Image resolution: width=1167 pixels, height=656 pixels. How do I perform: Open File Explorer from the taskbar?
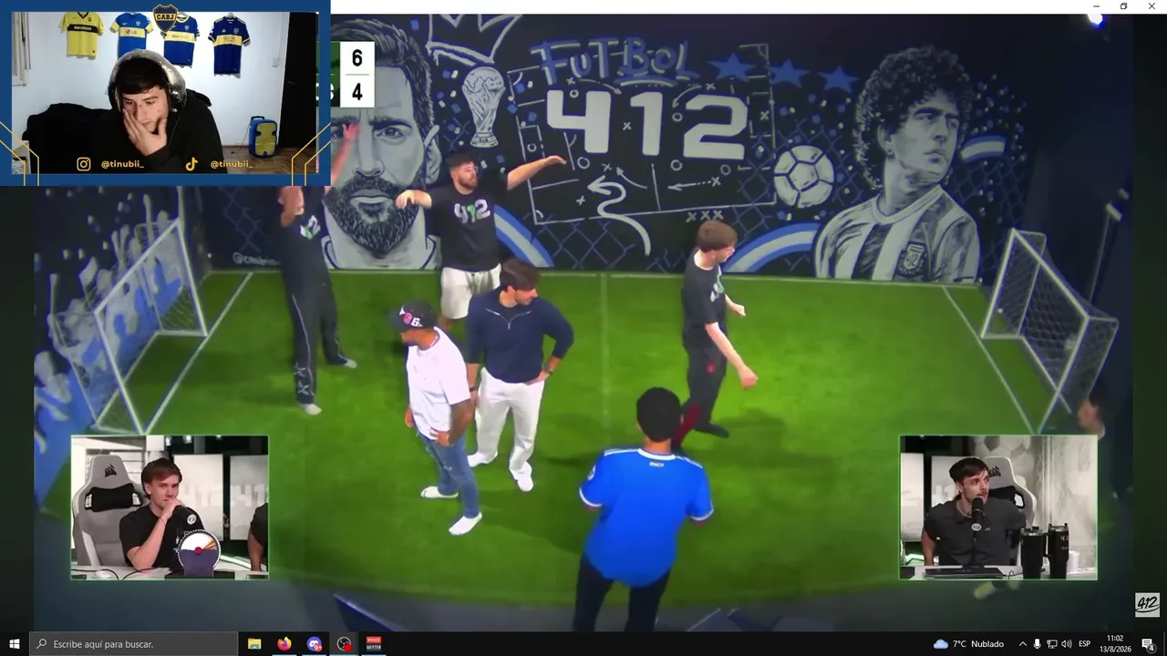(x=254, y=644)
